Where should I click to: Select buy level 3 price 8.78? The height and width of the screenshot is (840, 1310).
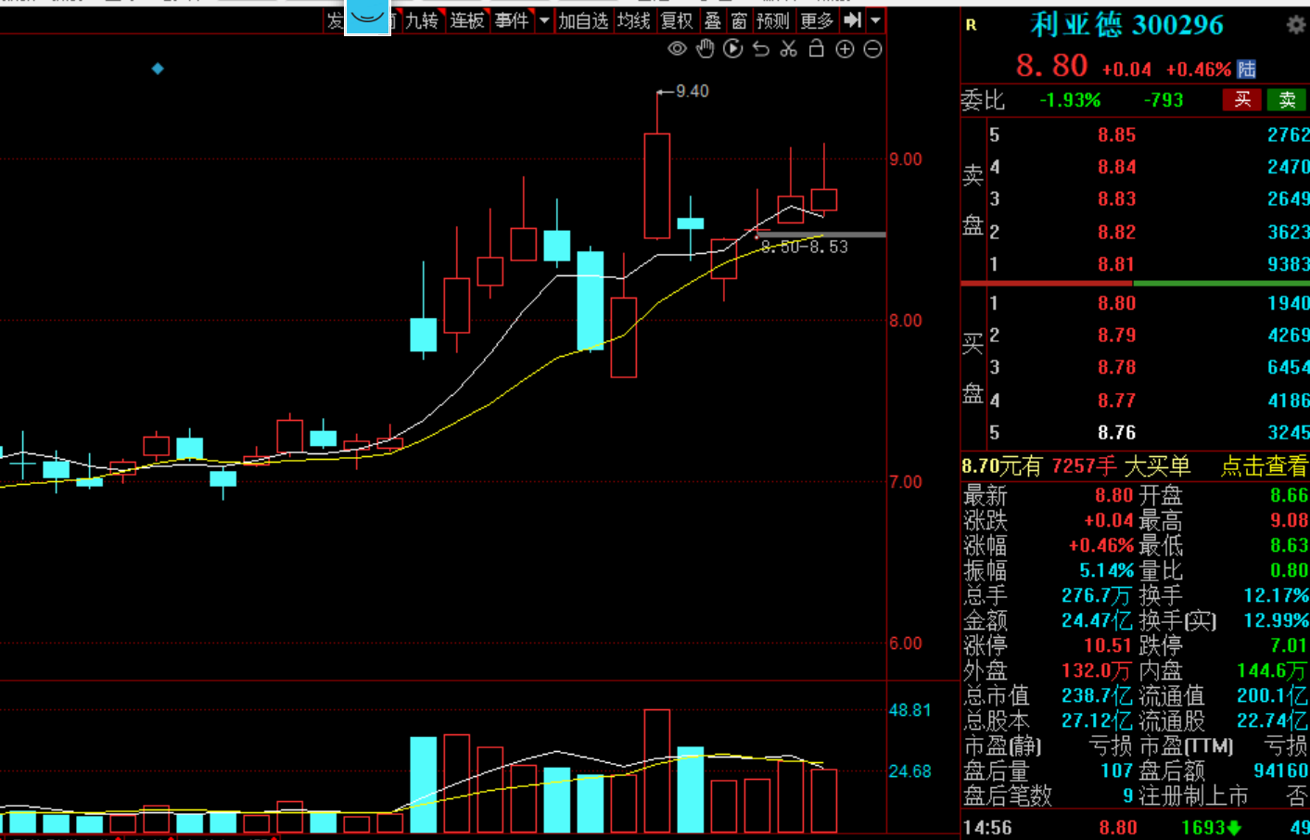point(1116,367)
